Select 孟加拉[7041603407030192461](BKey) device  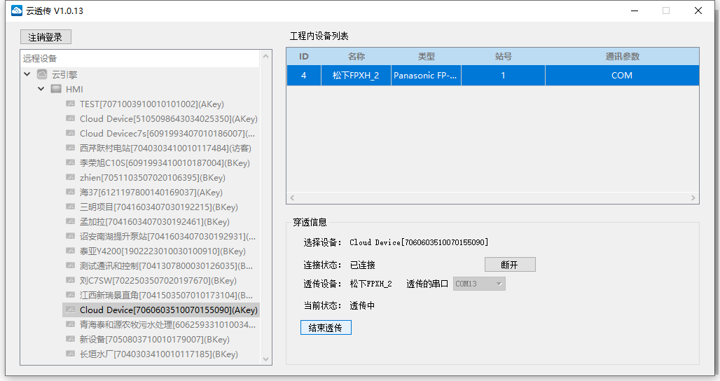pyautogui.click(x=155, y=222)
